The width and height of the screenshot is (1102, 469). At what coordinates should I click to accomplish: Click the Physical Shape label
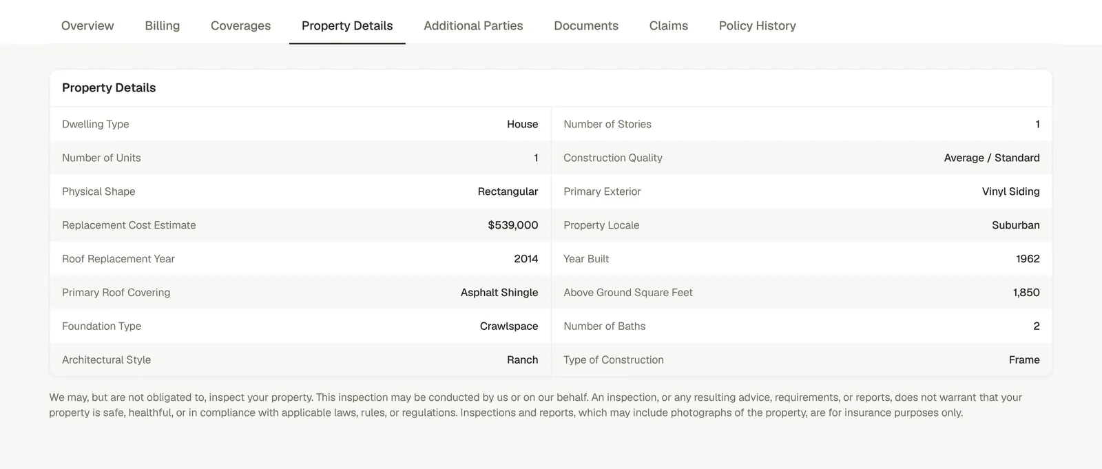(98, 191)
